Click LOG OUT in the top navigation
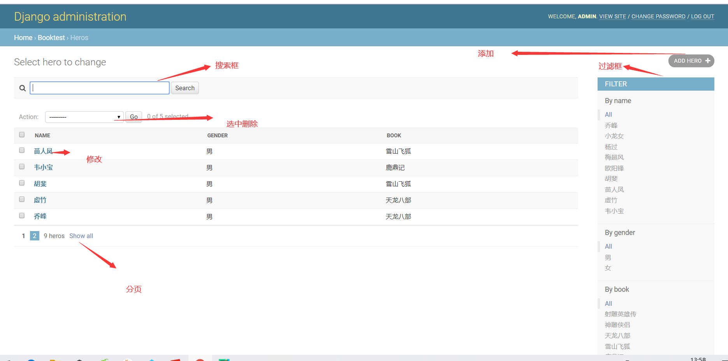728x361 pixels. (x=702, y=16)
